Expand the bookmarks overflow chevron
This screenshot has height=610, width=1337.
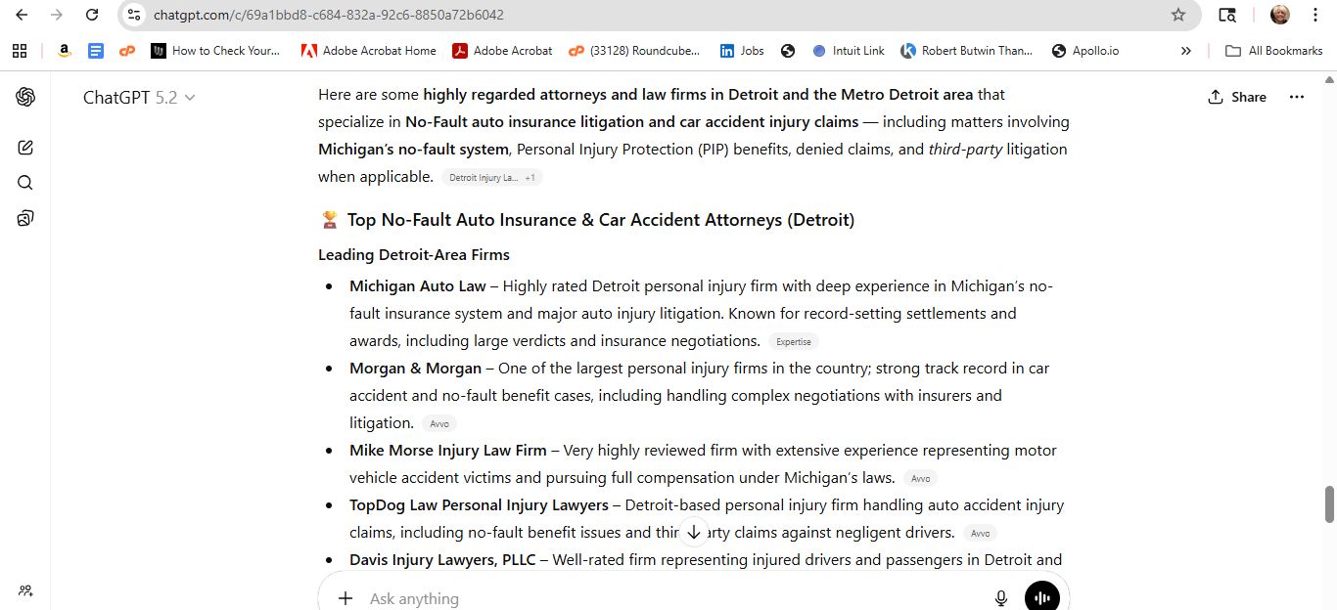click(1186, 51)
